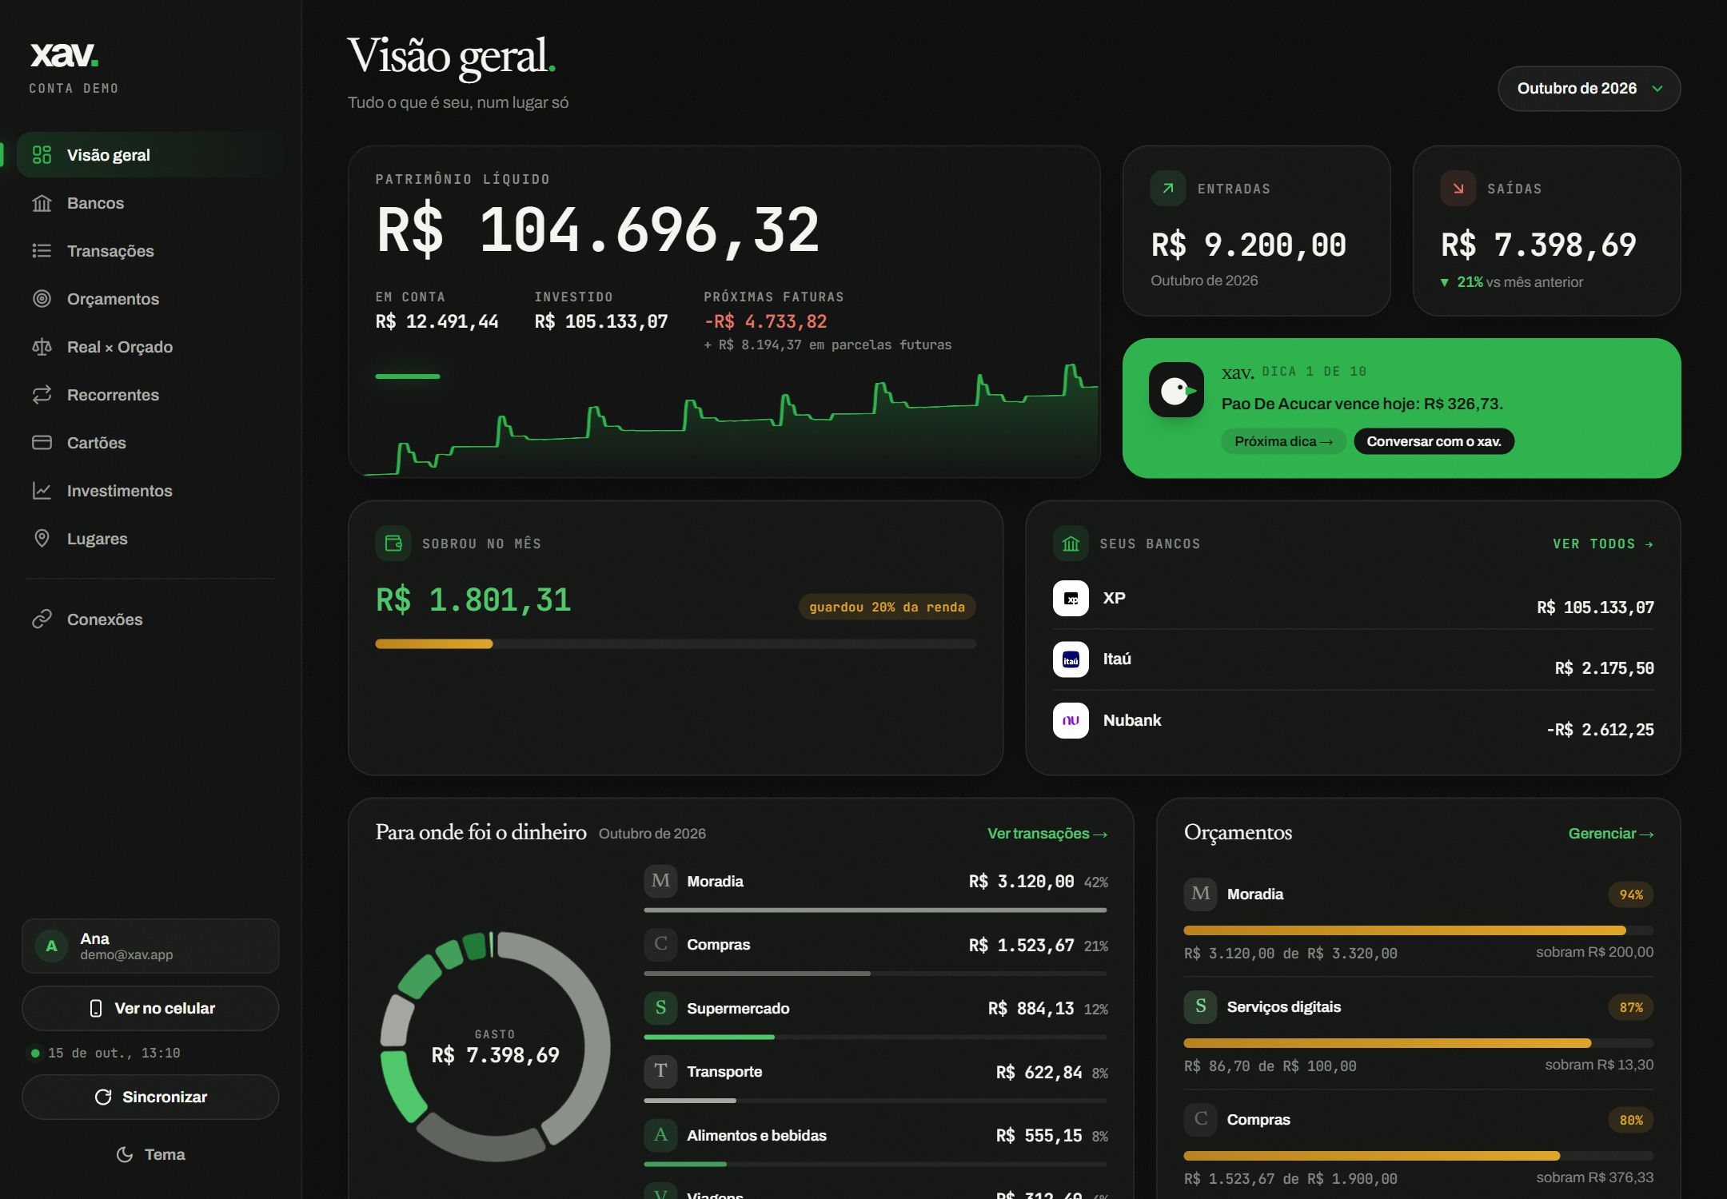This screenshot has width=1727, height=1199.
Task: Select Visão geral in the sidebar
Action: tap(150, 155)
